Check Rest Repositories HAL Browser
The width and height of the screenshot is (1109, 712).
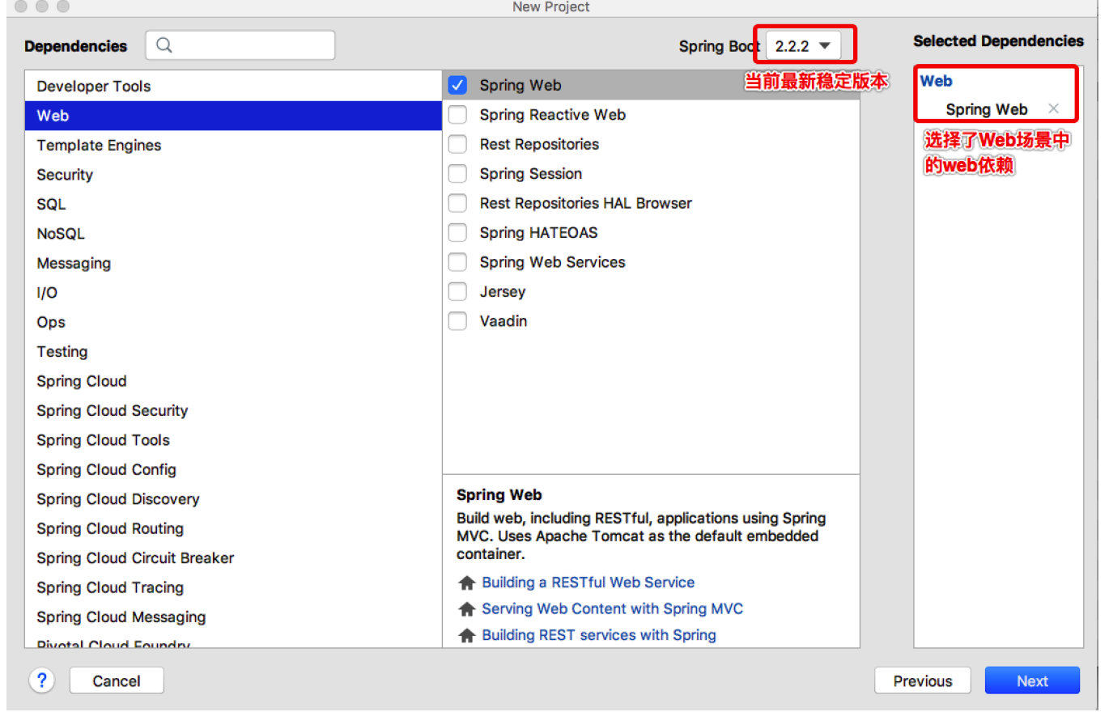tap(457, 203)
